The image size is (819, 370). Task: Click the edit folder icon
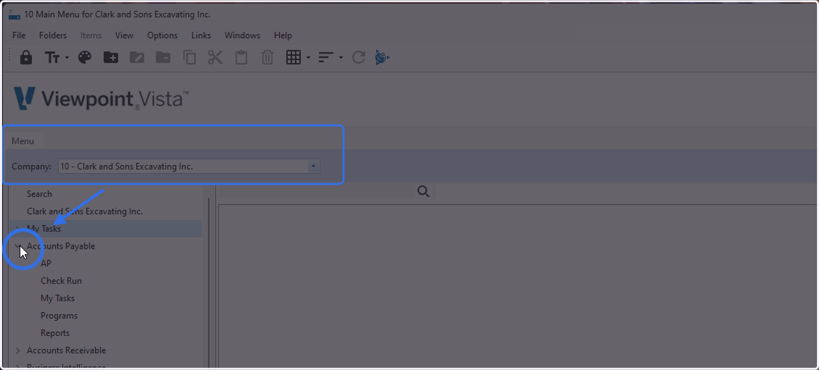(136, 58)
